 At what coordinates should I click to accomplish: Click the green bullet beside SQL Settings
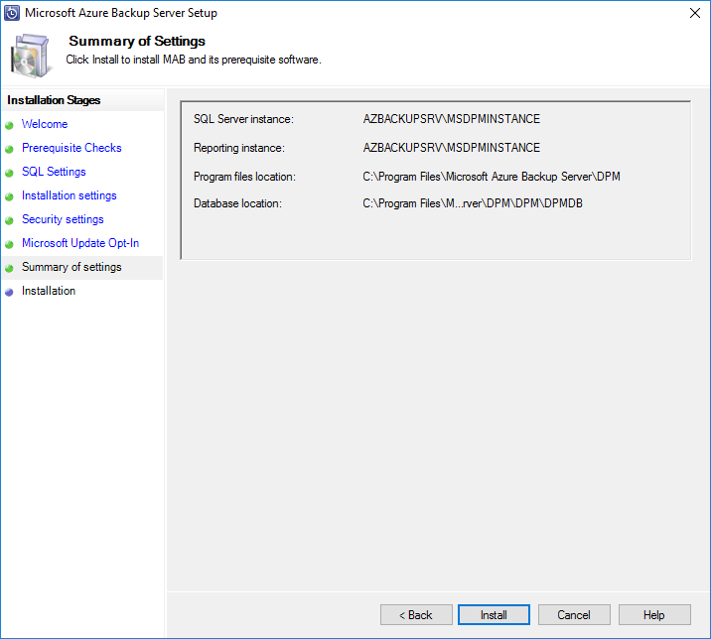9,173
